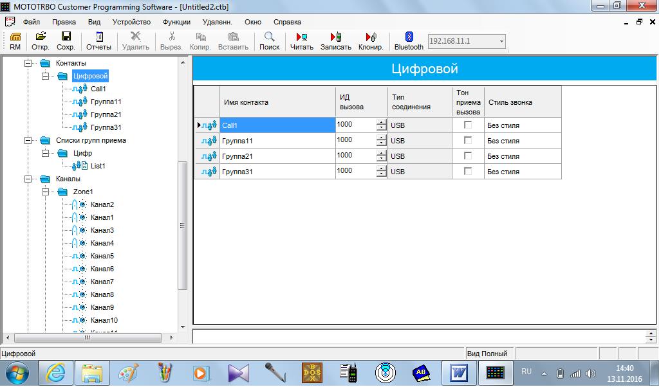Image resolution: width=661 pixels, height=387 pixels.
Task: Open Internet Explorer from taskbar
Action: tap(55, 373)
